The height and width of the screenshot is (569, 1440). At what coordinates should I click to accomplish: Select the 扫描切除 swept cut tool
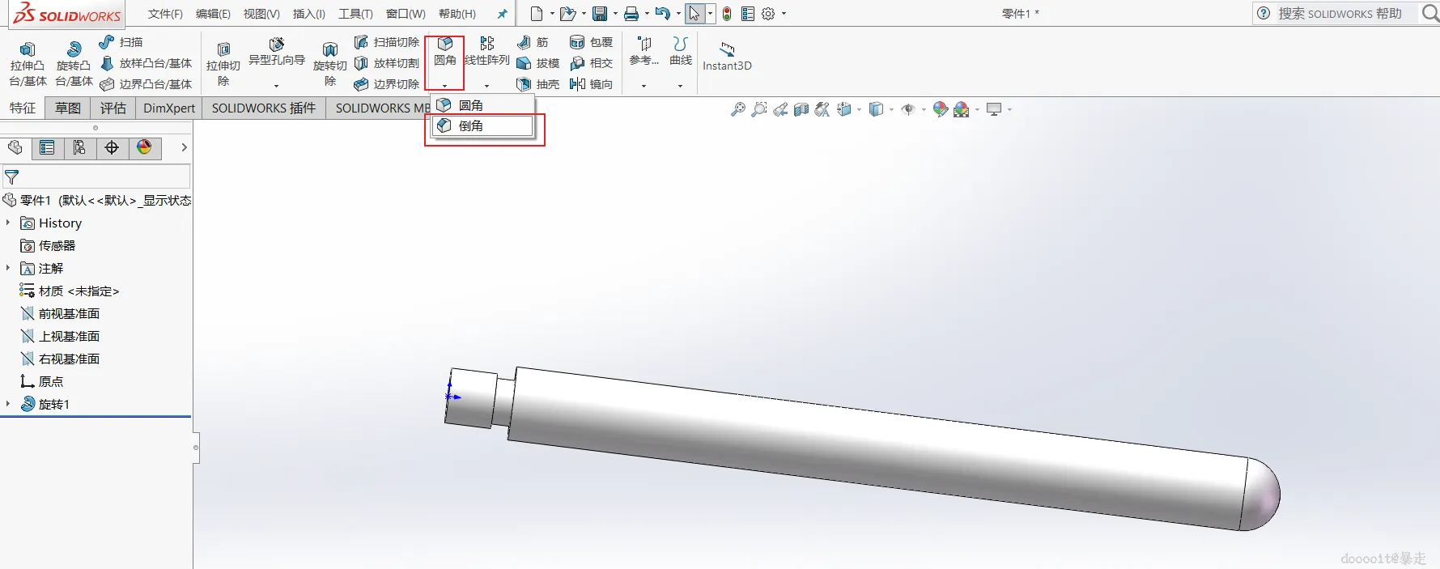pyautogui.click(x=386, y=42)
